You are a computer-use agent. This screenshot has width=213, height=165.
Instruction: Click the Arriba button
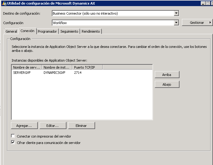[x=167, y=75]
